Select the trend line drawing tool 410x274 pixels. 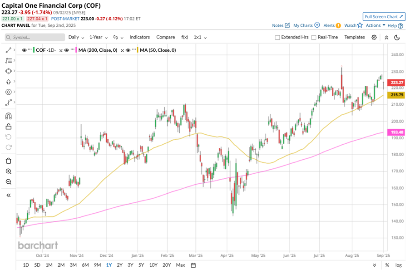tap(8, 50)
